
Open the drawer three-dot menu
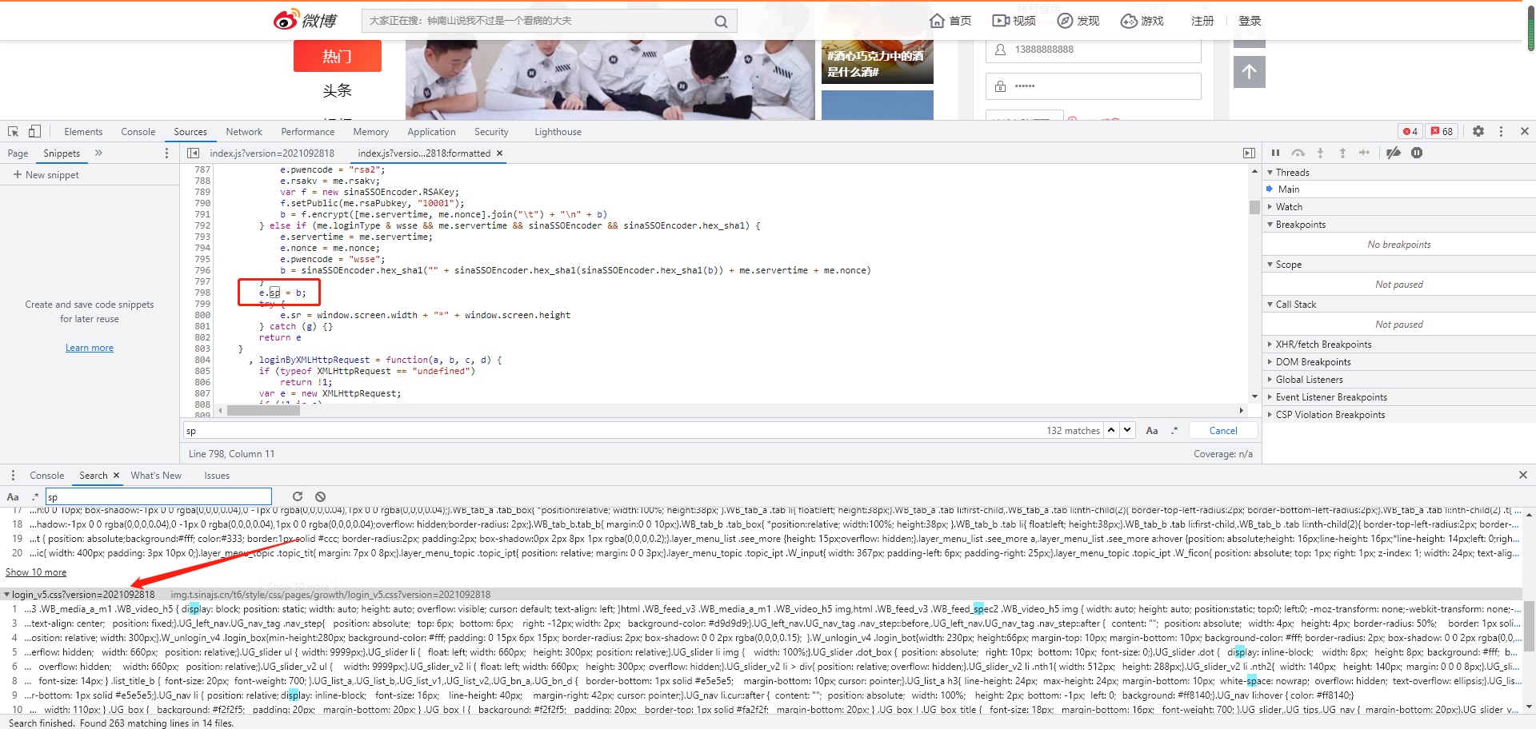coord(12,475)
